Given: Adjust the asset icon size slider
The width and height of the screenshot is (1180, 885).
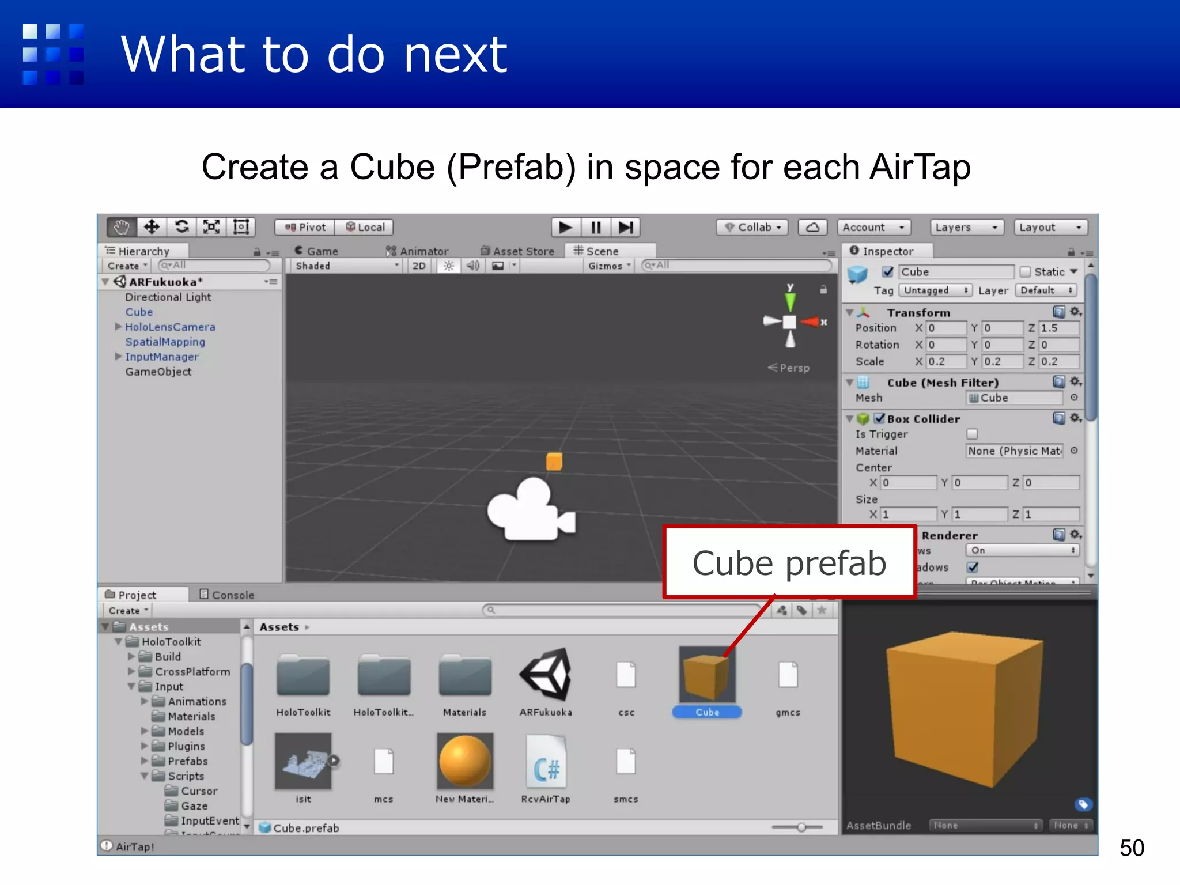Looking at the screenshot, I should [x=801, y=827].
